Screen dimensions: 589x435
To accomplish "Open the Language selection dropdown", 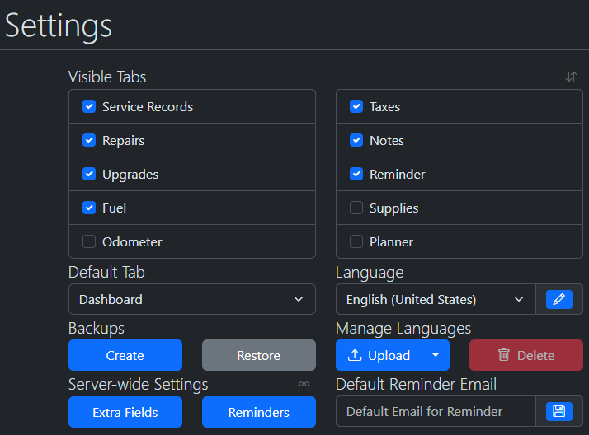I will click(435, 299).
